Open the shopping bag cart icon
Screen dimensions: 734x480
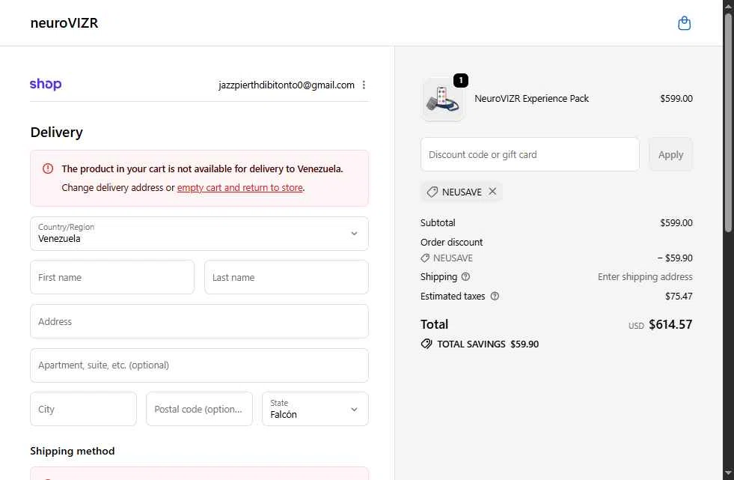tap(684, 23)
